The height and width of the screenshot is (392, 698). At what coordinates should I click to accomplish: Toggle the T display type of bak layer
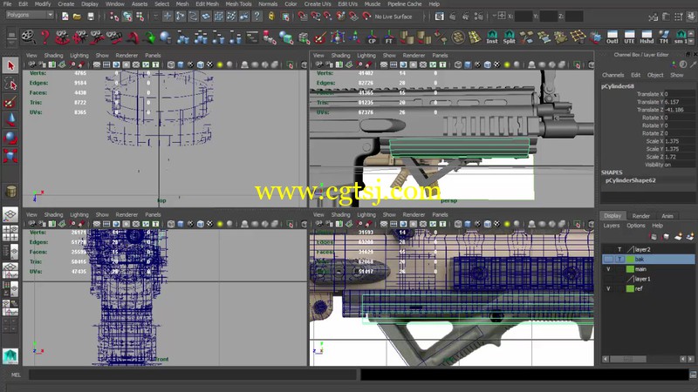619,259
